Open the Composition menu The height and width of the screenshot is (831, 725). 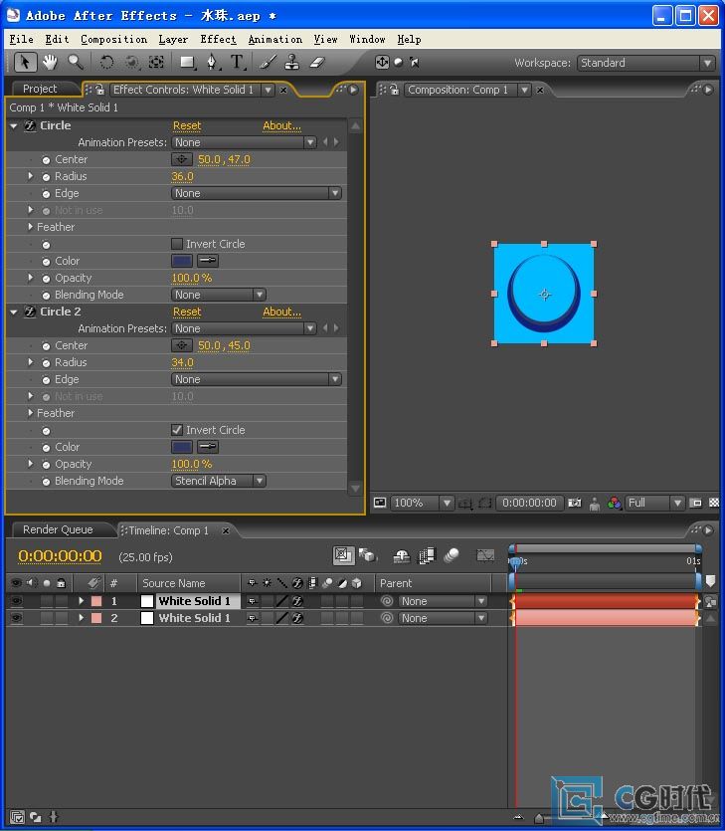coord(113,39)
